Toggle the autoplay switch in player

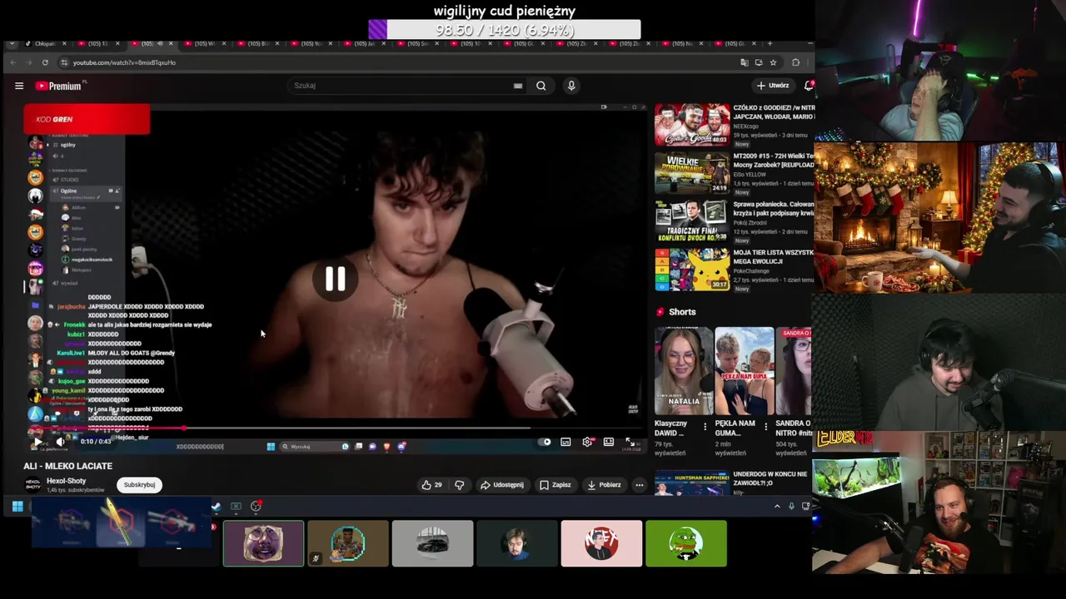[x=545, y=442]
